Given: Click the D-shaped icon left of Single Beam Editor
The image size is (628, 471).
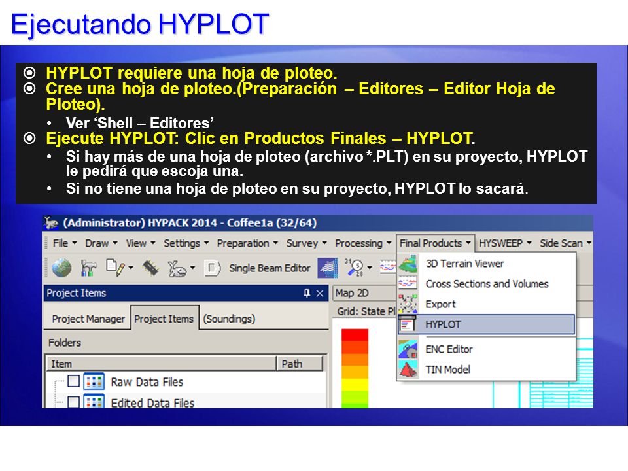Looking at the screenshot, I should [212, 268].
